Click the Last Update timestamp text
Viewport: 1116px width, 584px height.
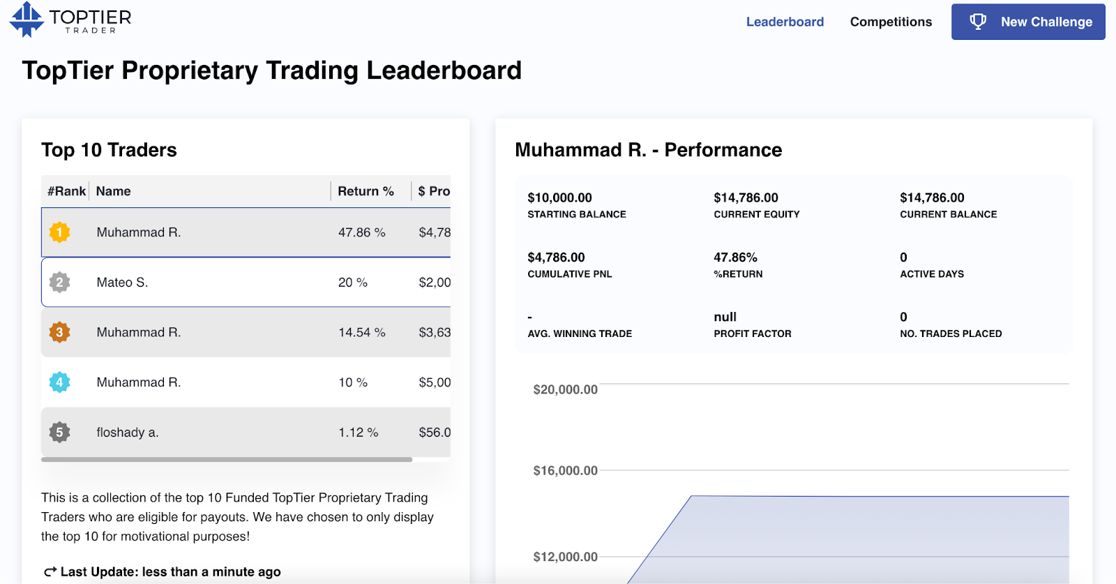click(170, 572)
